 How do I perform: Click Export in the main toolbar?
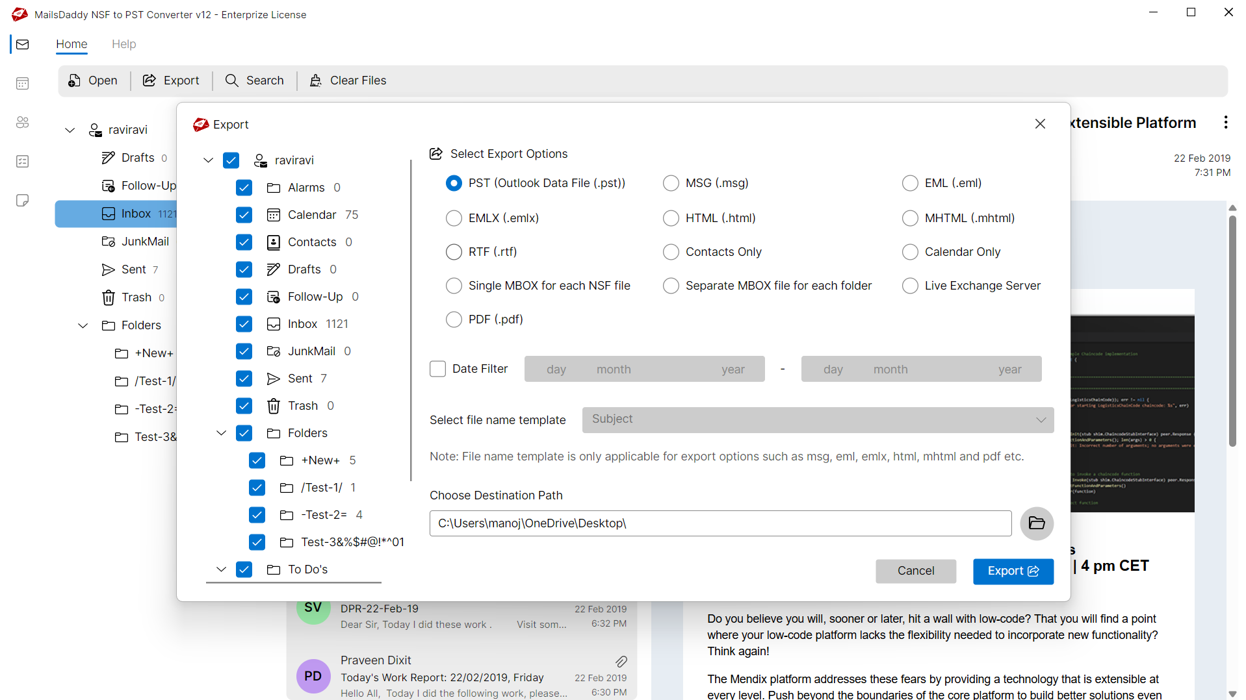171,81
